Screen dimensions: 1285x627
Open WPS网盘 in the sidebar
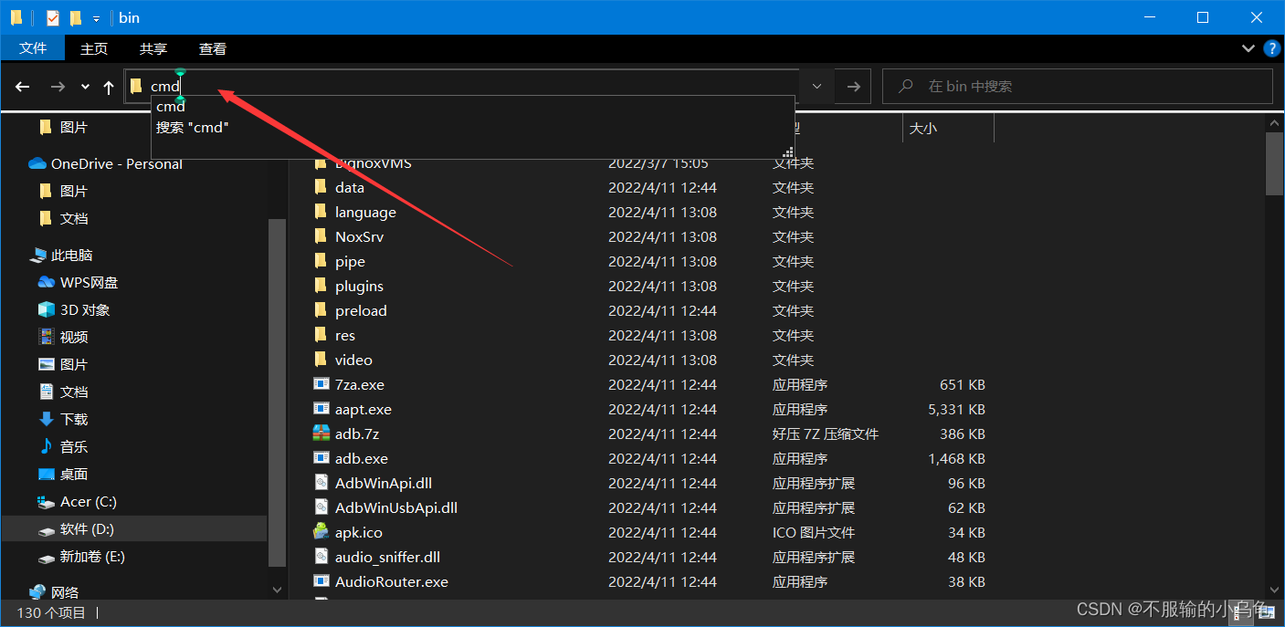pos(89,283)
